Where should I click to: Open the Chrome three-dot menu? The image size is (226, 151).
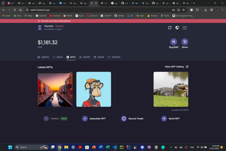223,10
